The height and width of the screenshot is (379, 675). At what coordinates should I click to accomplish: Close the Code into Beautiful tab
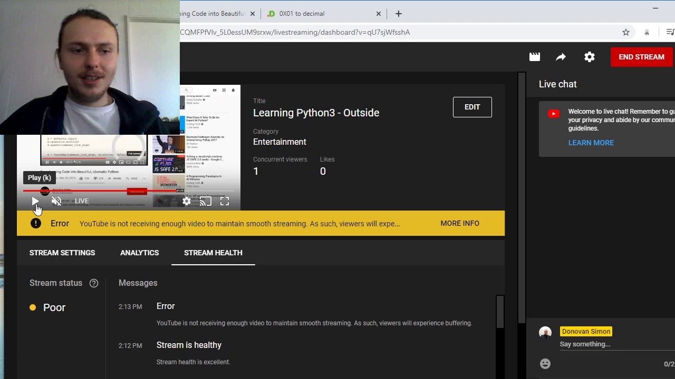click(x=252, y=14)
